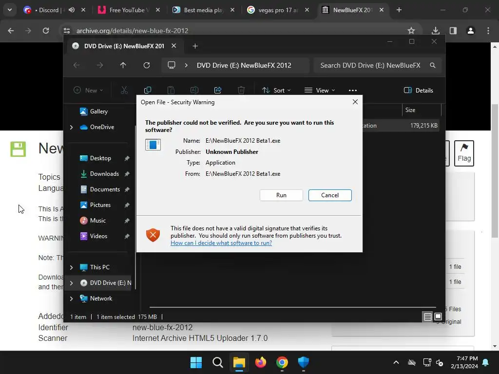Switch to large thumbnails view icon in status bar
Screen dimensions: 499x374
(438, 317)
